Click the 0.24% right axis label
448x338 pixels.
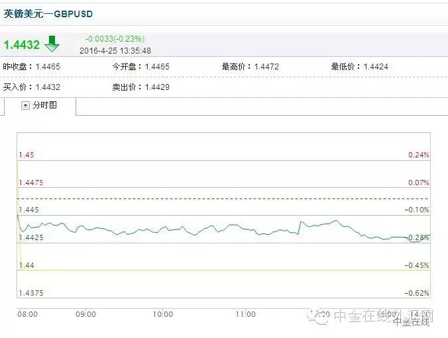pos(419,155)
